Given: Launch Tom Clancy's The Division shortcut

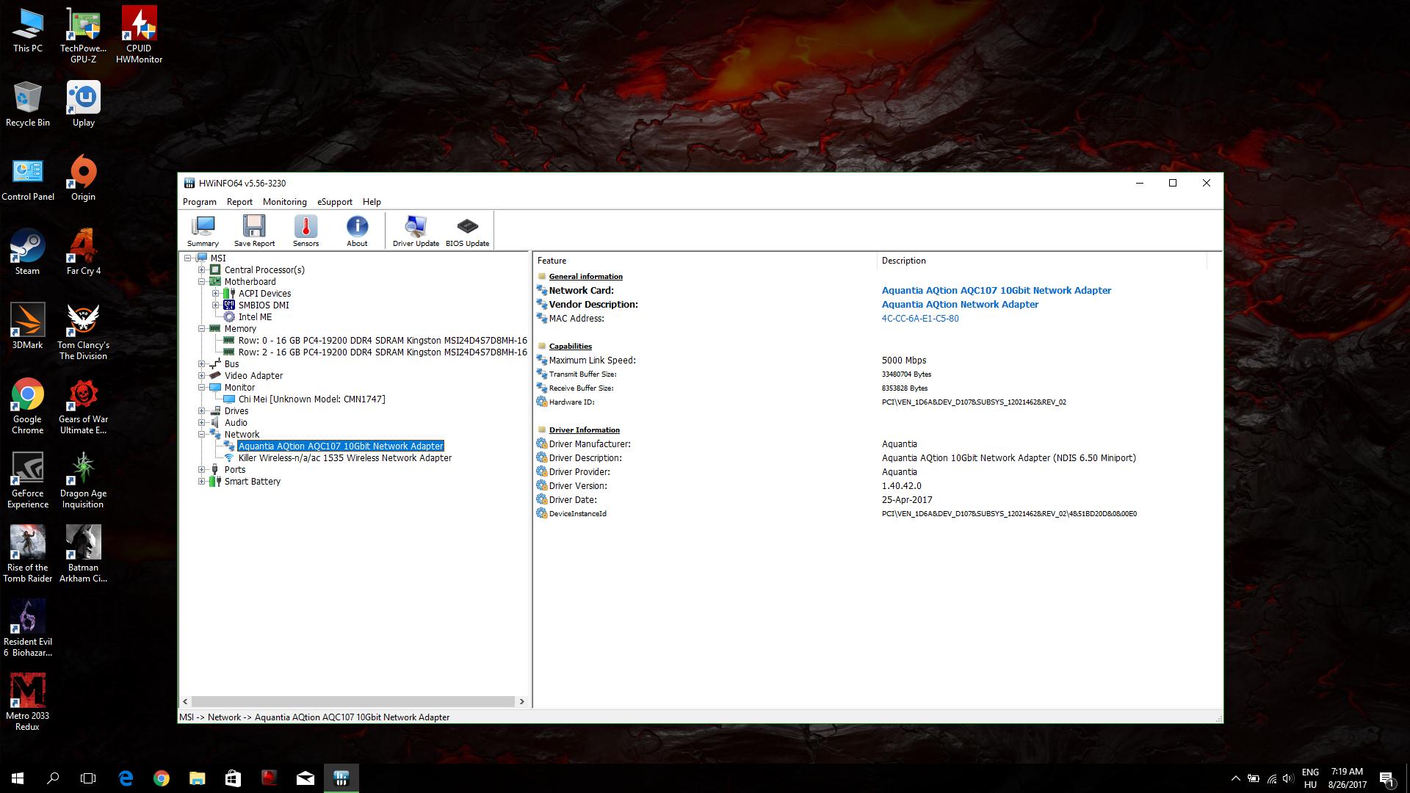Looking at the screenshot, I should click(83, 332).
